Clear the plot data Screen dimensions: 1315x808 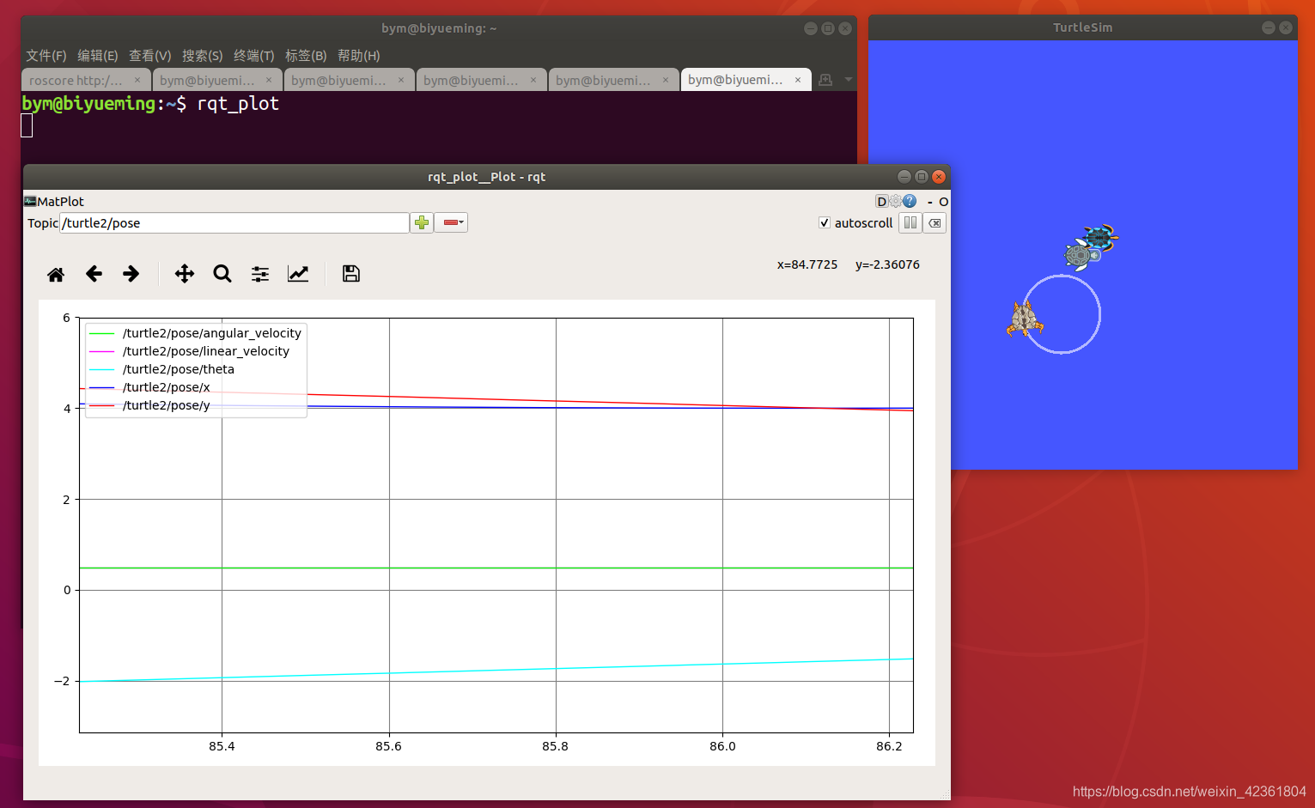point(935,223)
